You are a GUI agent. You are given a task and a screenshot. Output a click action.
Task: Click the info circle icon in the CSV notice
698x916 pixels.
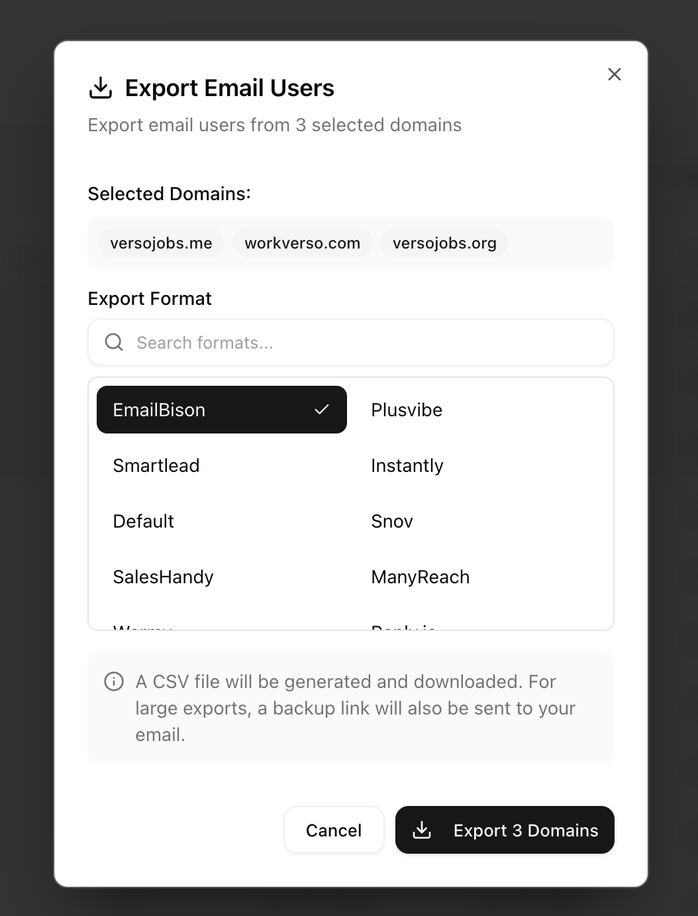[x=114, y=681]
